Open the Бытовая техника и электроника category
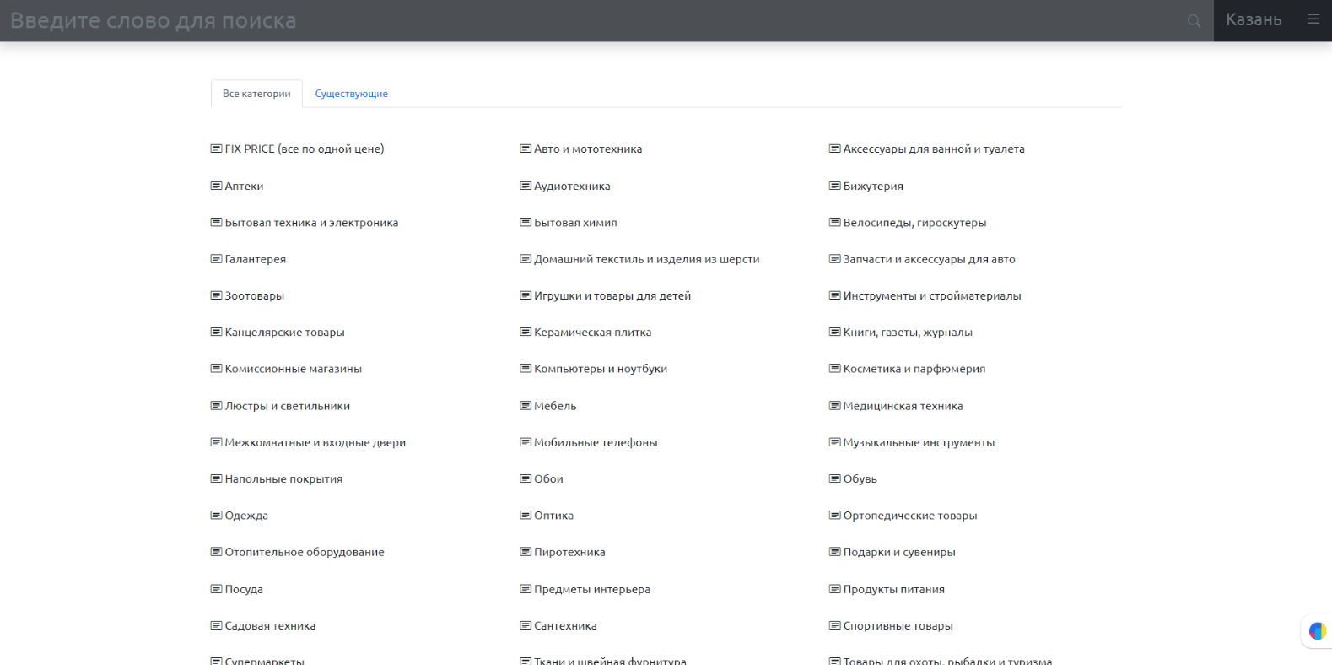 pos(311,223)
